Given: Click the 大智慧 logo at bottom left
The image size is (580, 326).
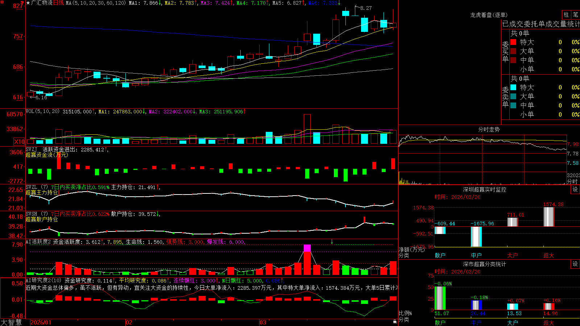Looking at the screenshot, I should (x=11, y=322).
